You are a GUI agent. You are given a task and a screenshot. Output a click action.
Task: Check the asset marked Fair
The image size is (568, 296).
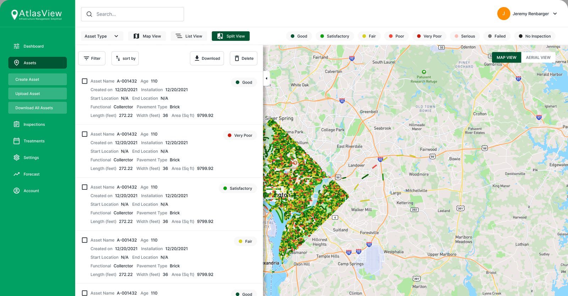click(x=84, y=240)
